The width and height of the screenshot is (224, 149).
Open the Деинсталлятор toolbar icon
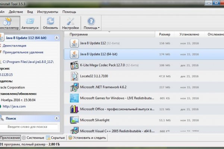click(x=7, y=21)
